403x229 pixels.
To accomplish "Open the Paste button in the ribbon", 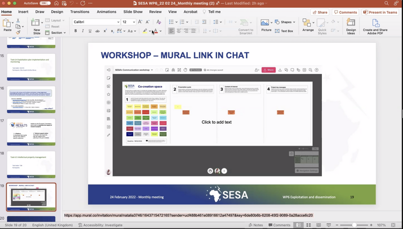I will (x=7, y=26).
